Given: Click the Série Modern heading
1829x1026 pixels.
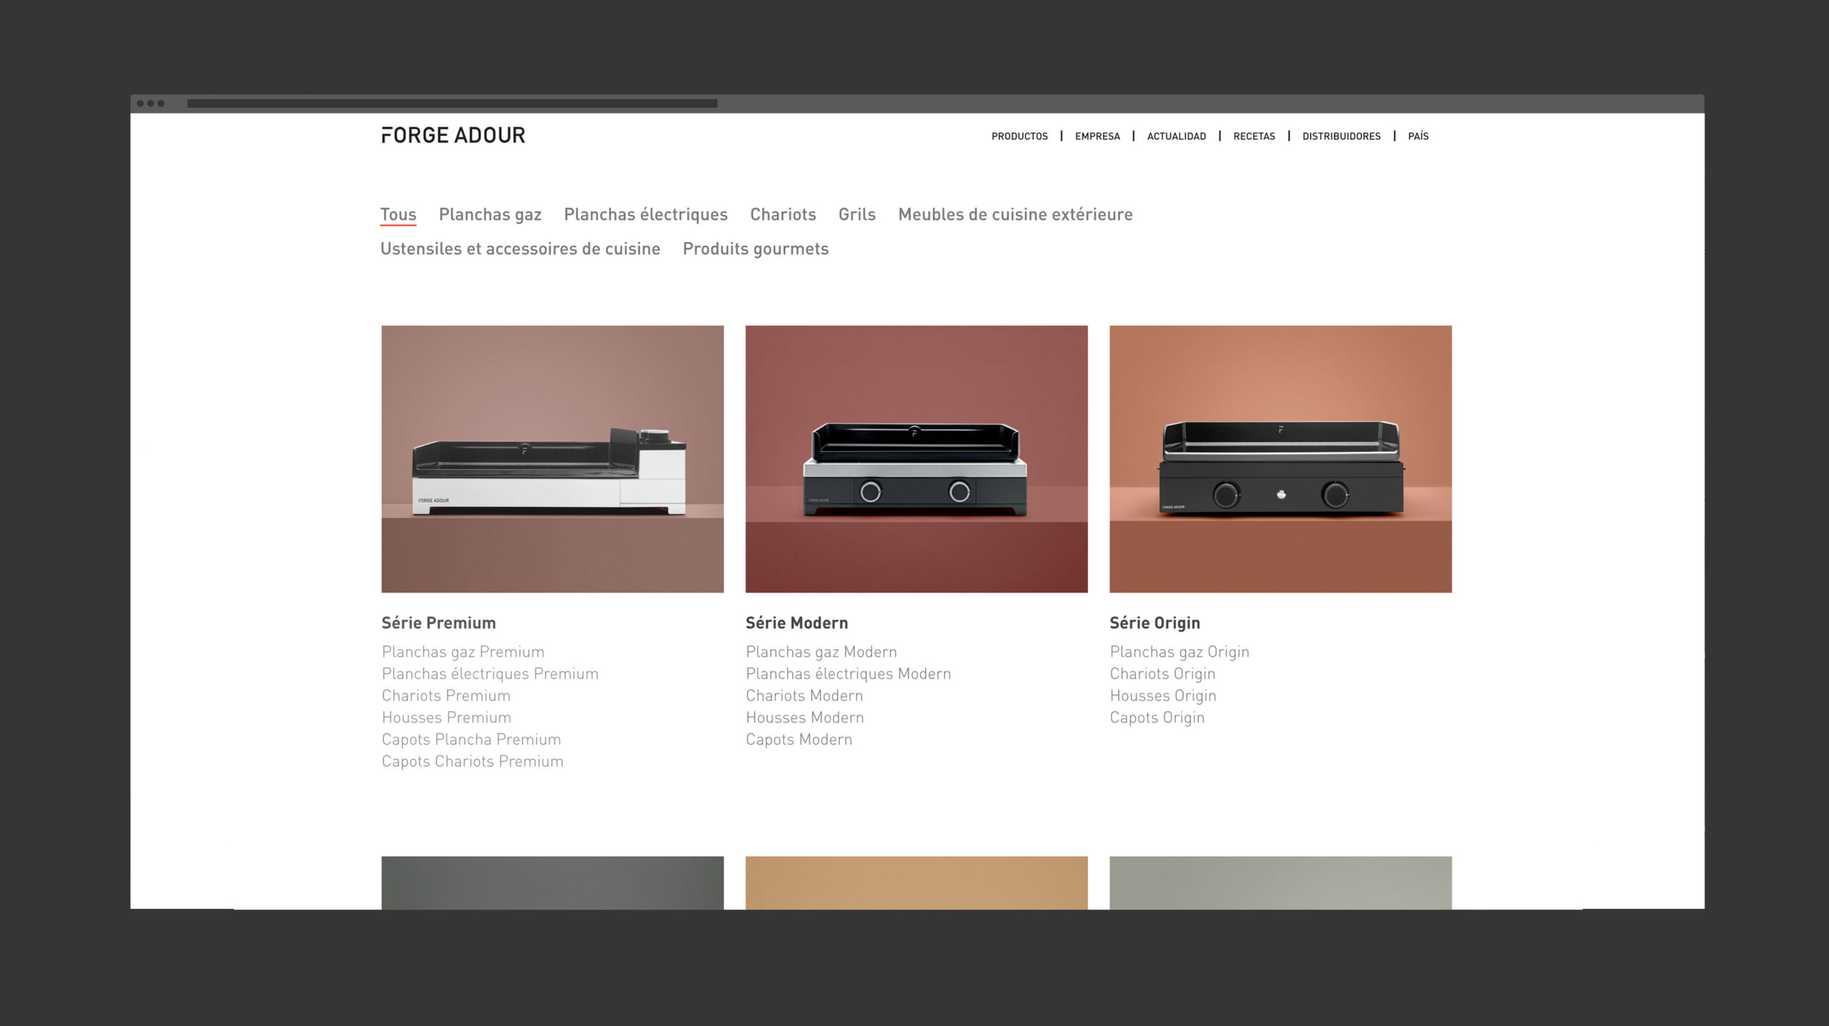Looking at the screenshot, I should (797, 623).
